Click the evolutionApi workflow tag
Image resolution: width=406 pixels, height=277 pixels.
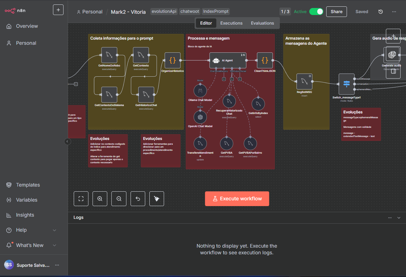click(x=164, y=12)
